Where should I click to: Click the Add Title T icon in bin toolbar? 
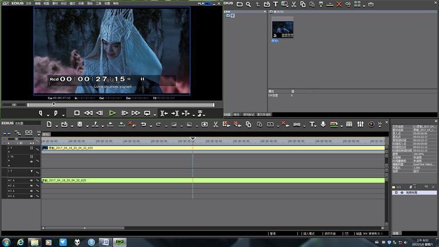(x=276, y=4)
